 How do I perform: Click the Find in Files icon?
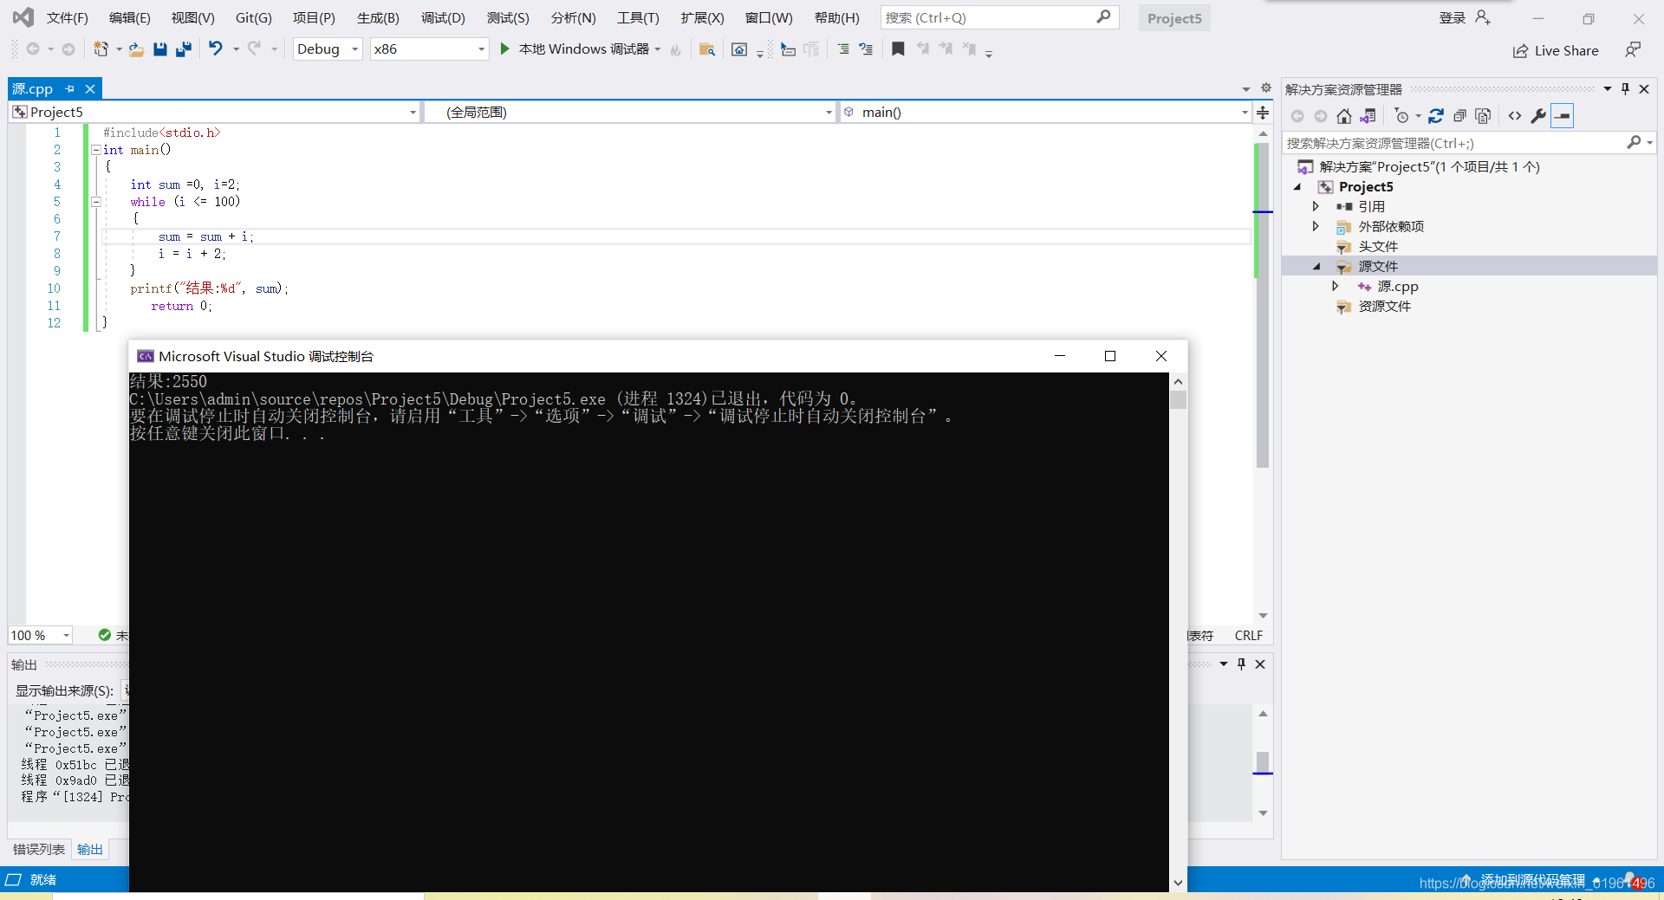(707, 49)
